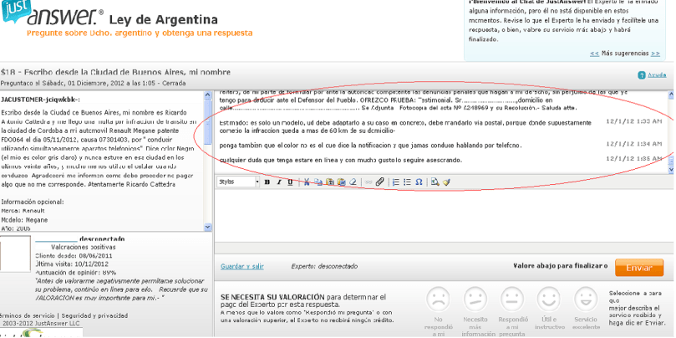Image resolution: width=676 pixels, height=338 pixels.
Task: Click the 'Información opcional:' label
Action: 33,202
